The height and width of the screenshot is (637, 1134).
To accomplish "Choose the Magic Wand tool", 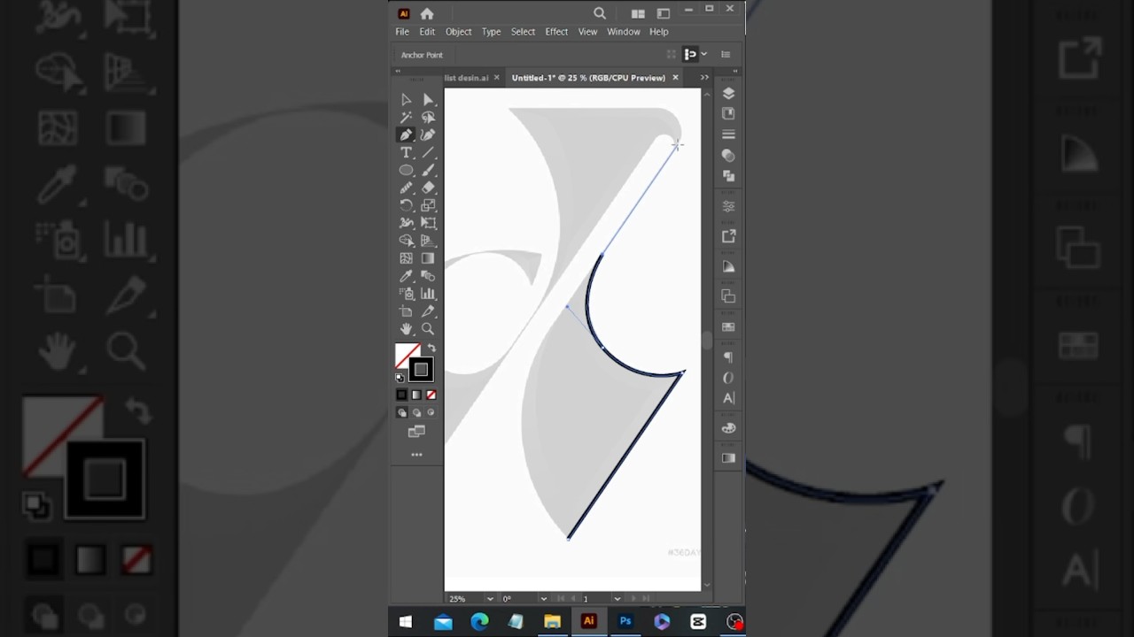I will click(406, 118).
